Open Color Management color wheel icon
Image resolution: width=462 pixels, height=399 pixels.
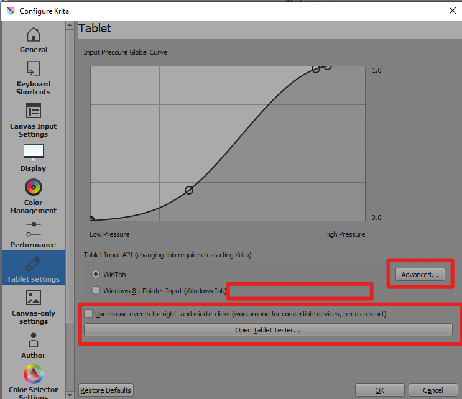click(x=34, y=187)
